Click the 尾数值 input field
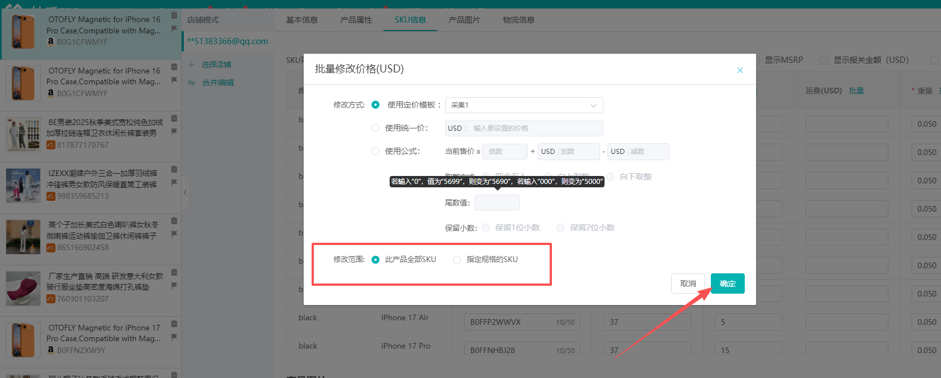This screenshot has height=378, width=941. pyautogui.click(x=497, y=203)
